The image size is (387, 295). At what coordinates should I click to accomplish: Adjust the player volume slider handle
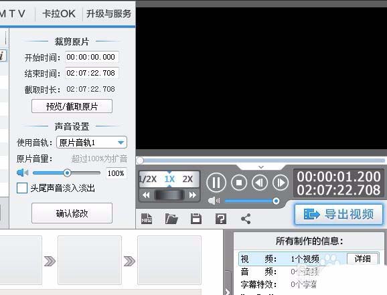click(276, 201)
